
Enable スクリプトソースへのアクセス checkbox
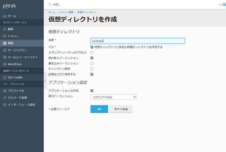click(x=92, y=53)
